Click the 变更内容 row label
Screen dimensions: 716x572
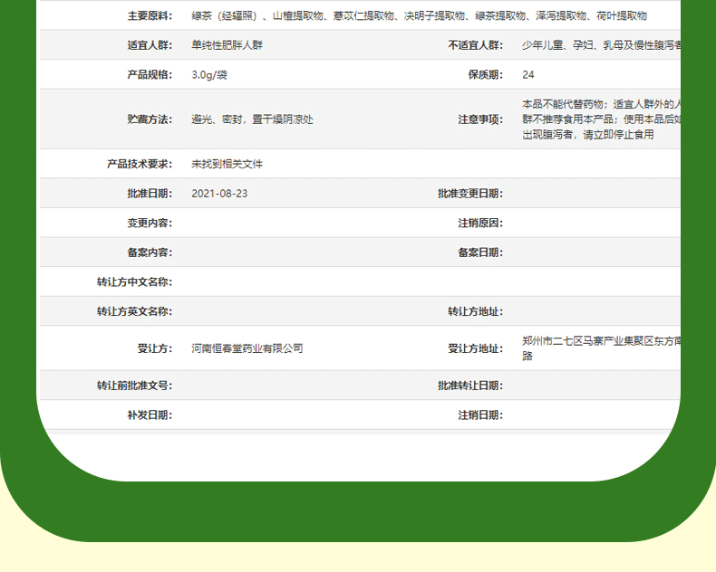[x=150, y=223]
